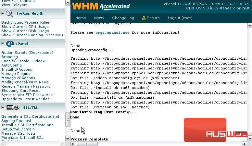Click main pane scrollbar down arrow
This screenshot has height=146, width=252.
coord(250,139)
